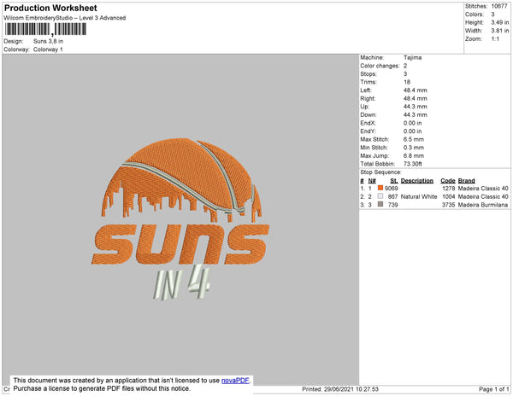Viewport: 513px width, 396px height.
Task: Click the novaPDF hyperlink
Action: coord(235,381)
